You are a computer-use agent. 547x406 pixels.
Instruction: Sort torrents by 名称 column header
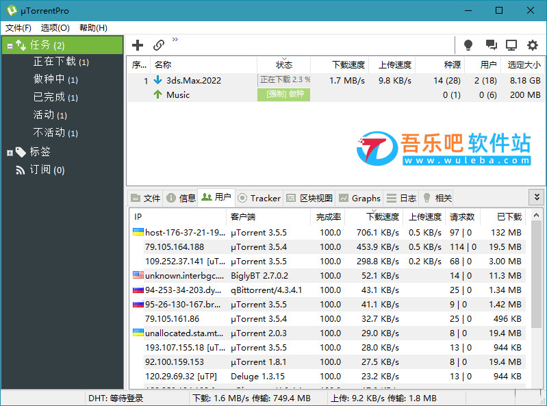pos(204,65)
